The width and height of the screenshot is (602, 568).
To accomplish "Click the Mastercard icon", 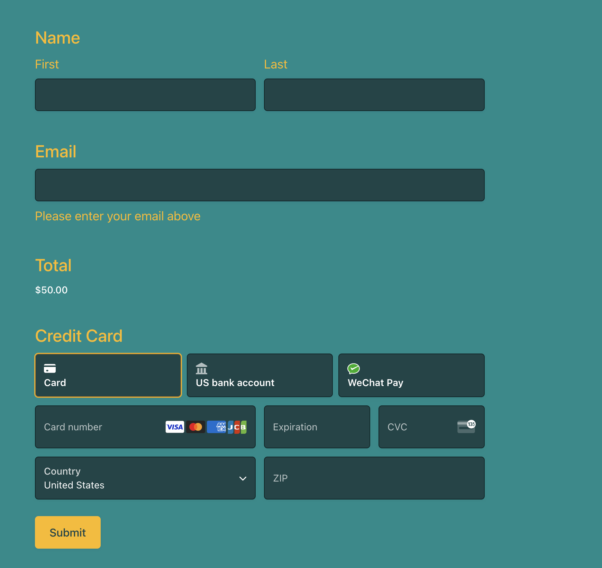I will pos(195,427).
